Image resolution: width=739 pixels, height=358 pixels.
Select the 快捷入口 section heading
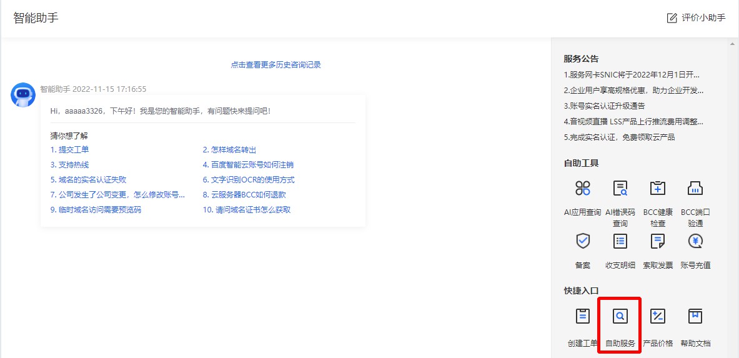pos(581,291)
